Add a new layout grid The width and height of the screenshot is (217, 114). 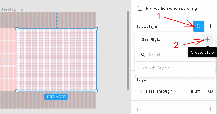(x=210, y=26)
